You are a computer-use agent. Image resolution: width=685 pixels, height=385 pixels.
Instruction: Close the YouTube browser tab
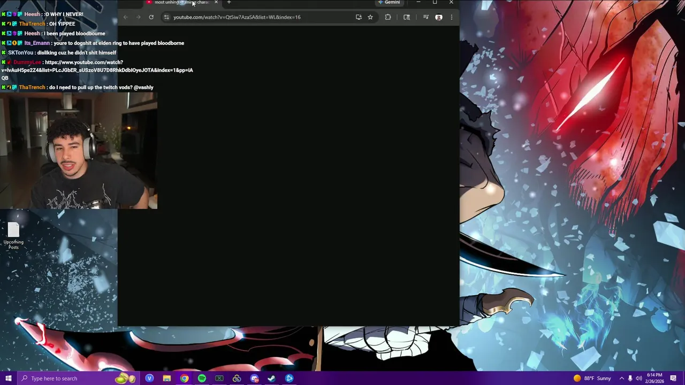tap(216, 3)
